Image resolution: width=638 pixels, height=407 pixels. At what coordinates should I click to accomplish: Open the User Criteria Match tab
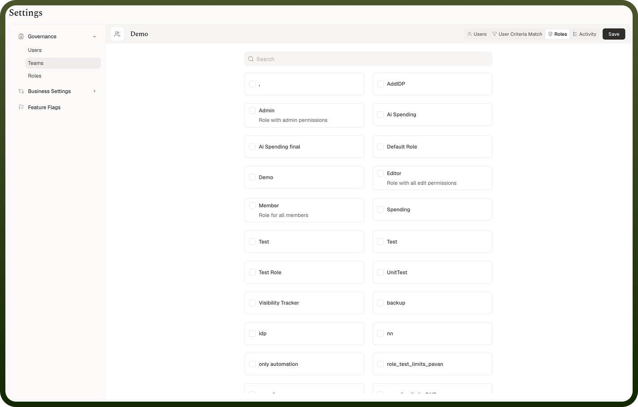pyautogui.click(x=517, y=34)
